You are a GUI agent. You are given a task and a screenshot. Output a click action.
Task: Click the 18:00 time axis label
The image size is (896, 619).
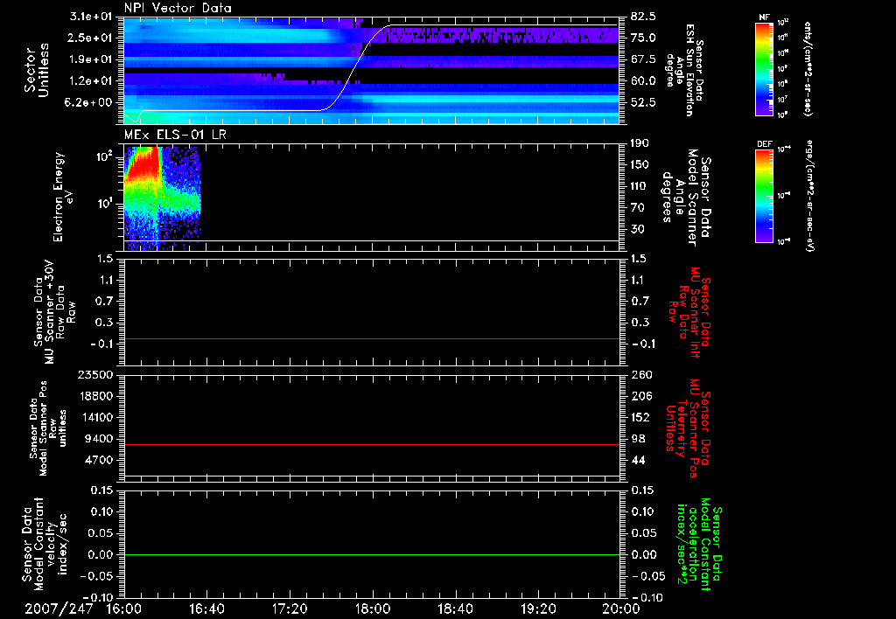click(372, 609)
